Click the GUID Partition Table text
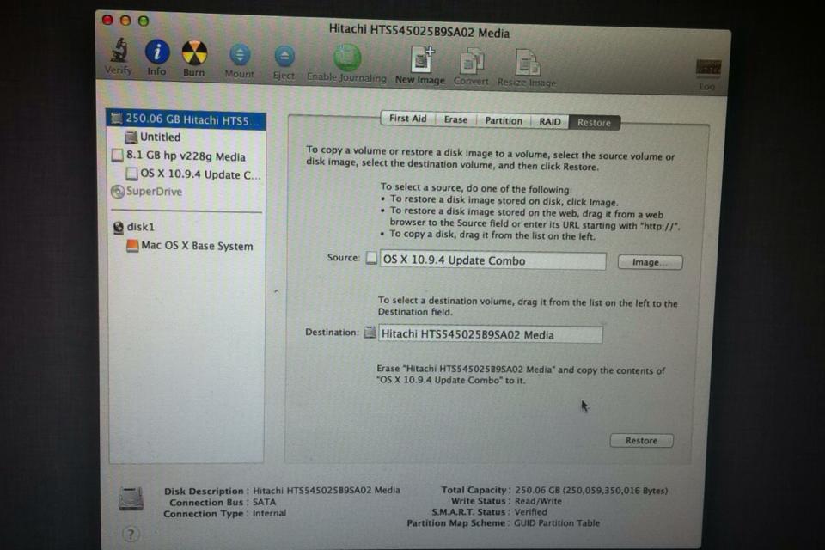This screenshot has height=550, width=825. click(557, 523)
